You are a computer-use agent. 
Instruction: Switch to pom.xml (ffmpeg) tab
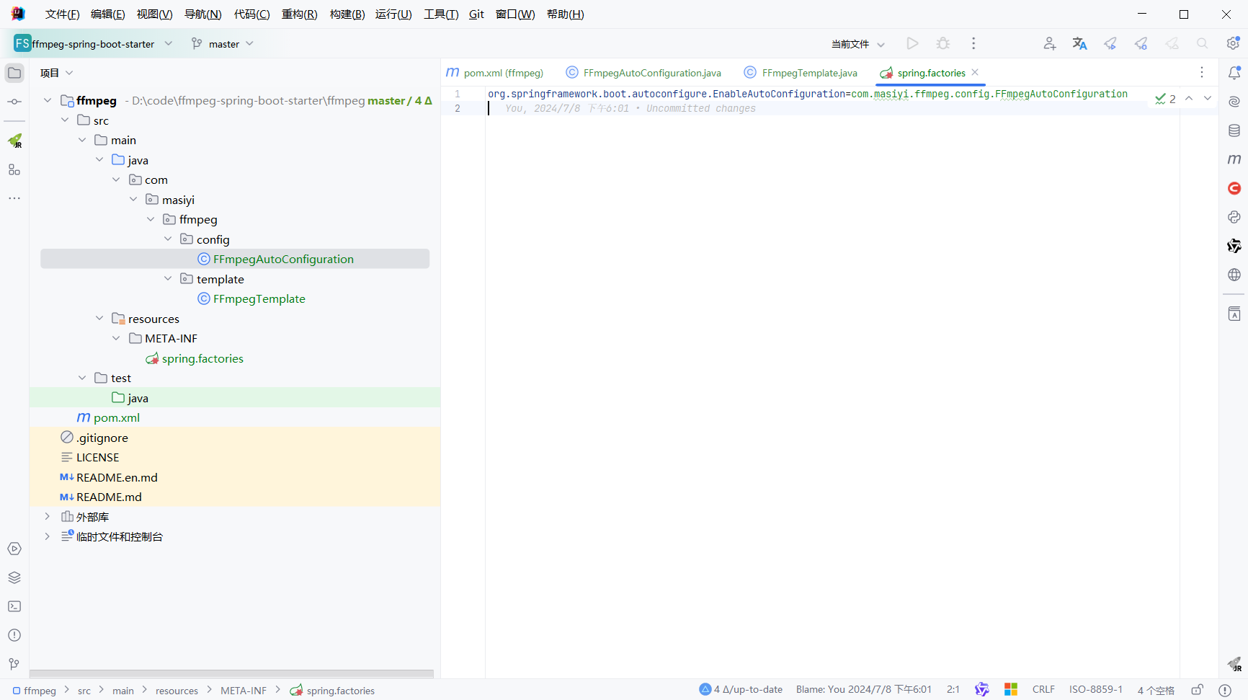tap(495, 73)
